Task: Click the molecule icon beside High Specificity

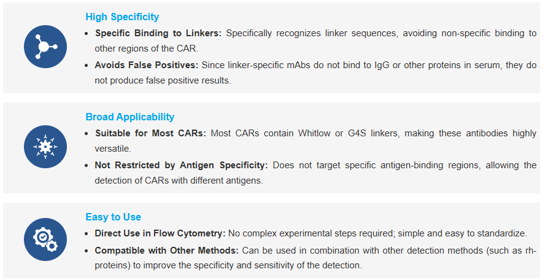Action: click(45, 47)
